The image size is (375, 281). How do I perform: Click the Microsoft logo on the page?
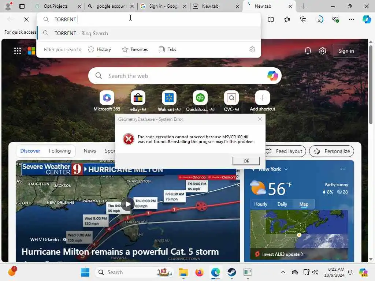tap(31, 50)
